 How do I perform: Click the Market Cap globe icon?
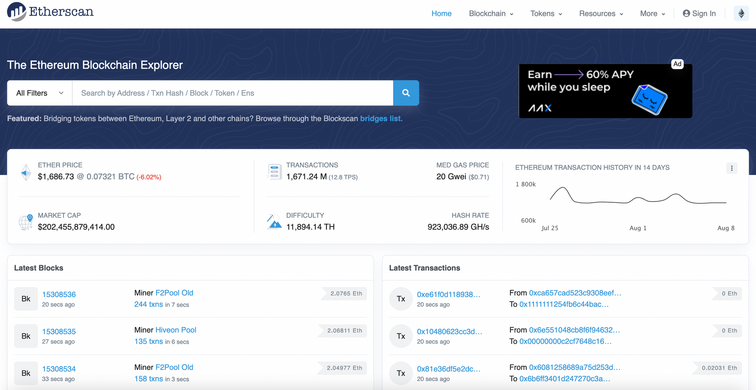tap(26, 222)
